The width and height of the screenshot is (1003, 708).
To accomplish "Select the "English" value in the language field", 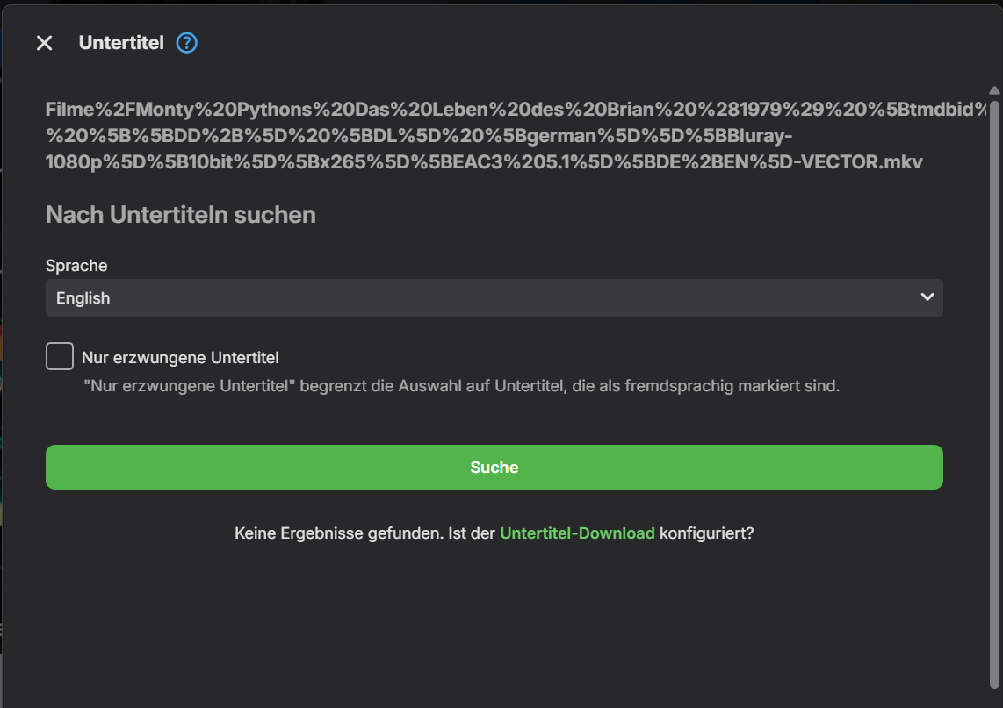I will (x=83, y=298).
